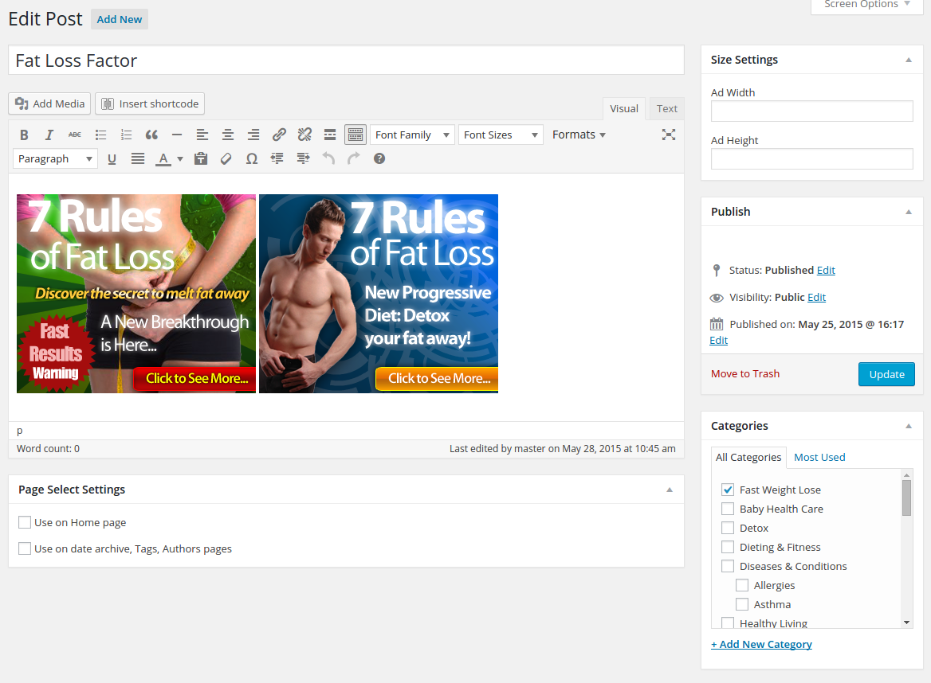Apply blockquote formatting
This screenshot has width=931, height=683.
[x=151, y=135]
